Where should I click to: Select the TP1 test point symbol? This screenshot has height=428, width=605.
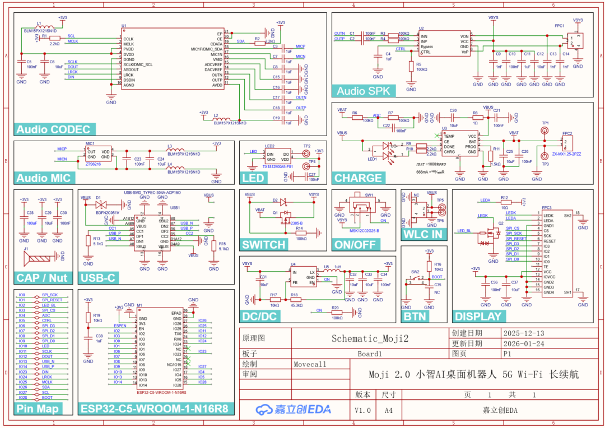coord(544,132)
